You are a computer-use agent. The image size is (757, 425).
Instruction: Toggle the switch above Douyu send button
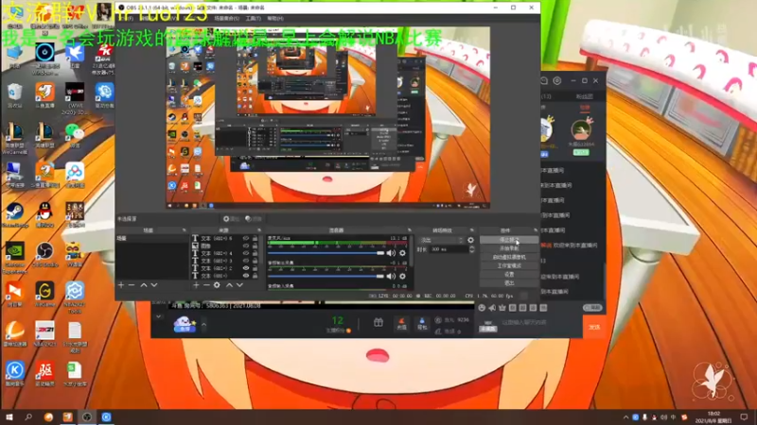click(x=592, y=308)
